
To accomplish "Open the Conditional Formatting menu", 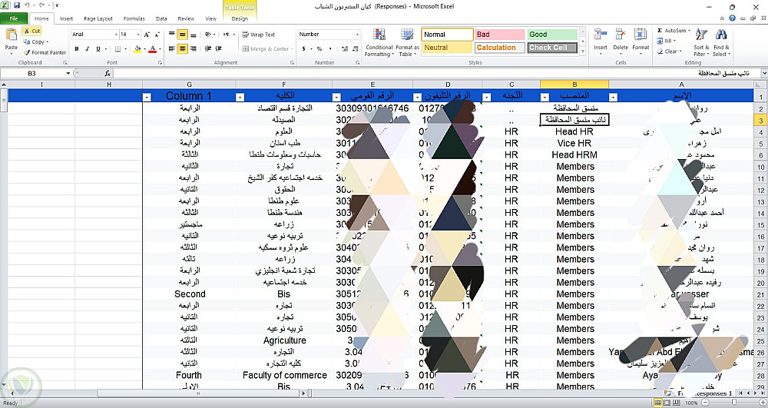I will (x=379, y=42).
